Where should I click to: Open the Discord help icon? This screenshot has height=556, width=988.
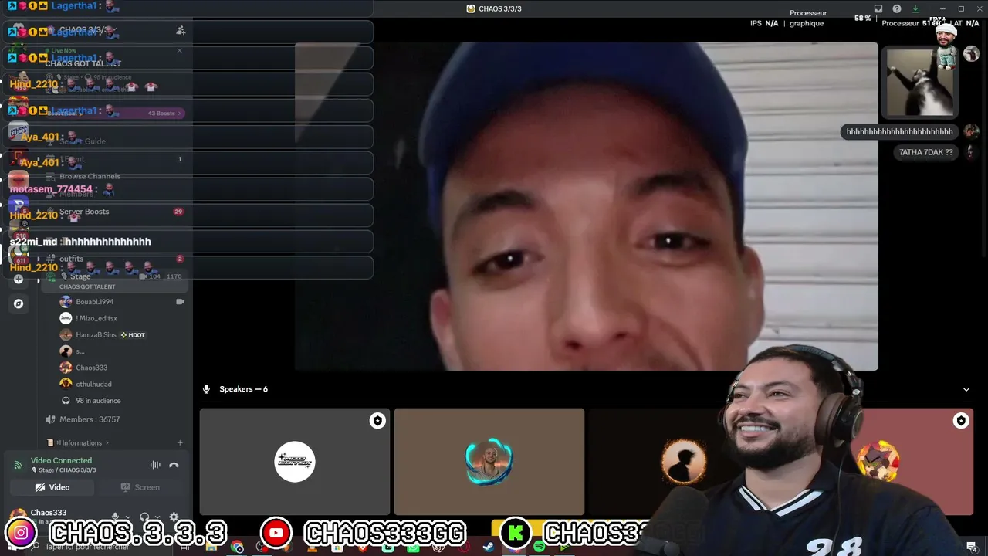click(x=897, y=8)
